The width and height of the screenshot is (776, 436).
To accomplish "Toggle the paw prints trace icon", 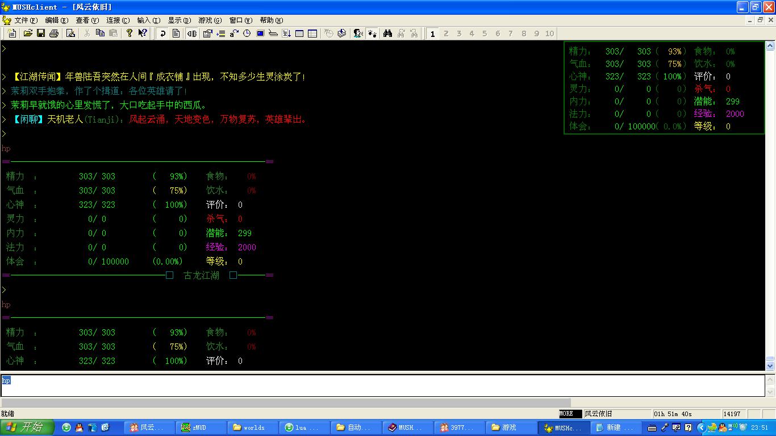I will (372, 33).
